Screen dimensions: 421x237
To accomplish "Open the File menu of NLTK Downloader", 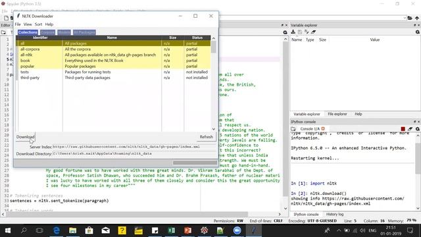I will click(18, 24).
